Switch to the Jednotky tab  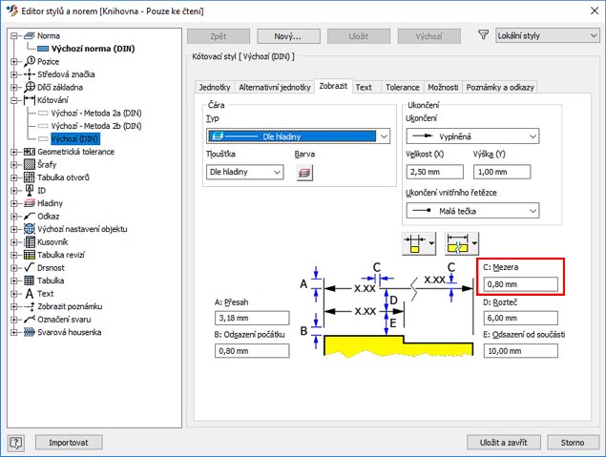coord(213,87)
